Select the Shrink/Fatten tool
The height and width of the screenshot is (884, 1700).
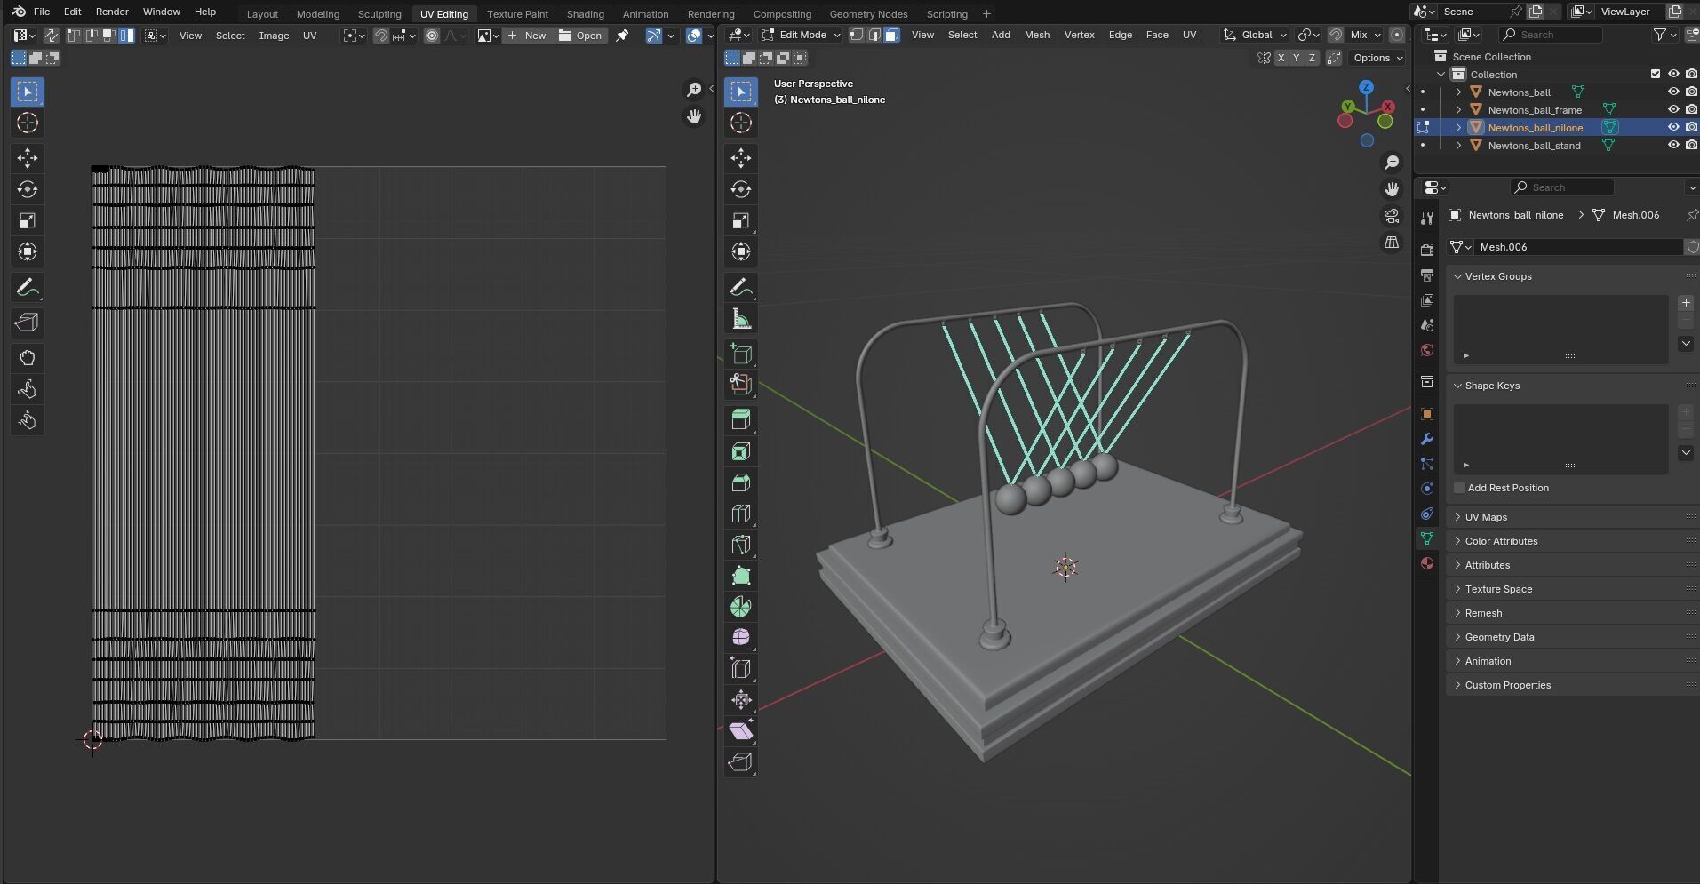click(x=741, y=700)
